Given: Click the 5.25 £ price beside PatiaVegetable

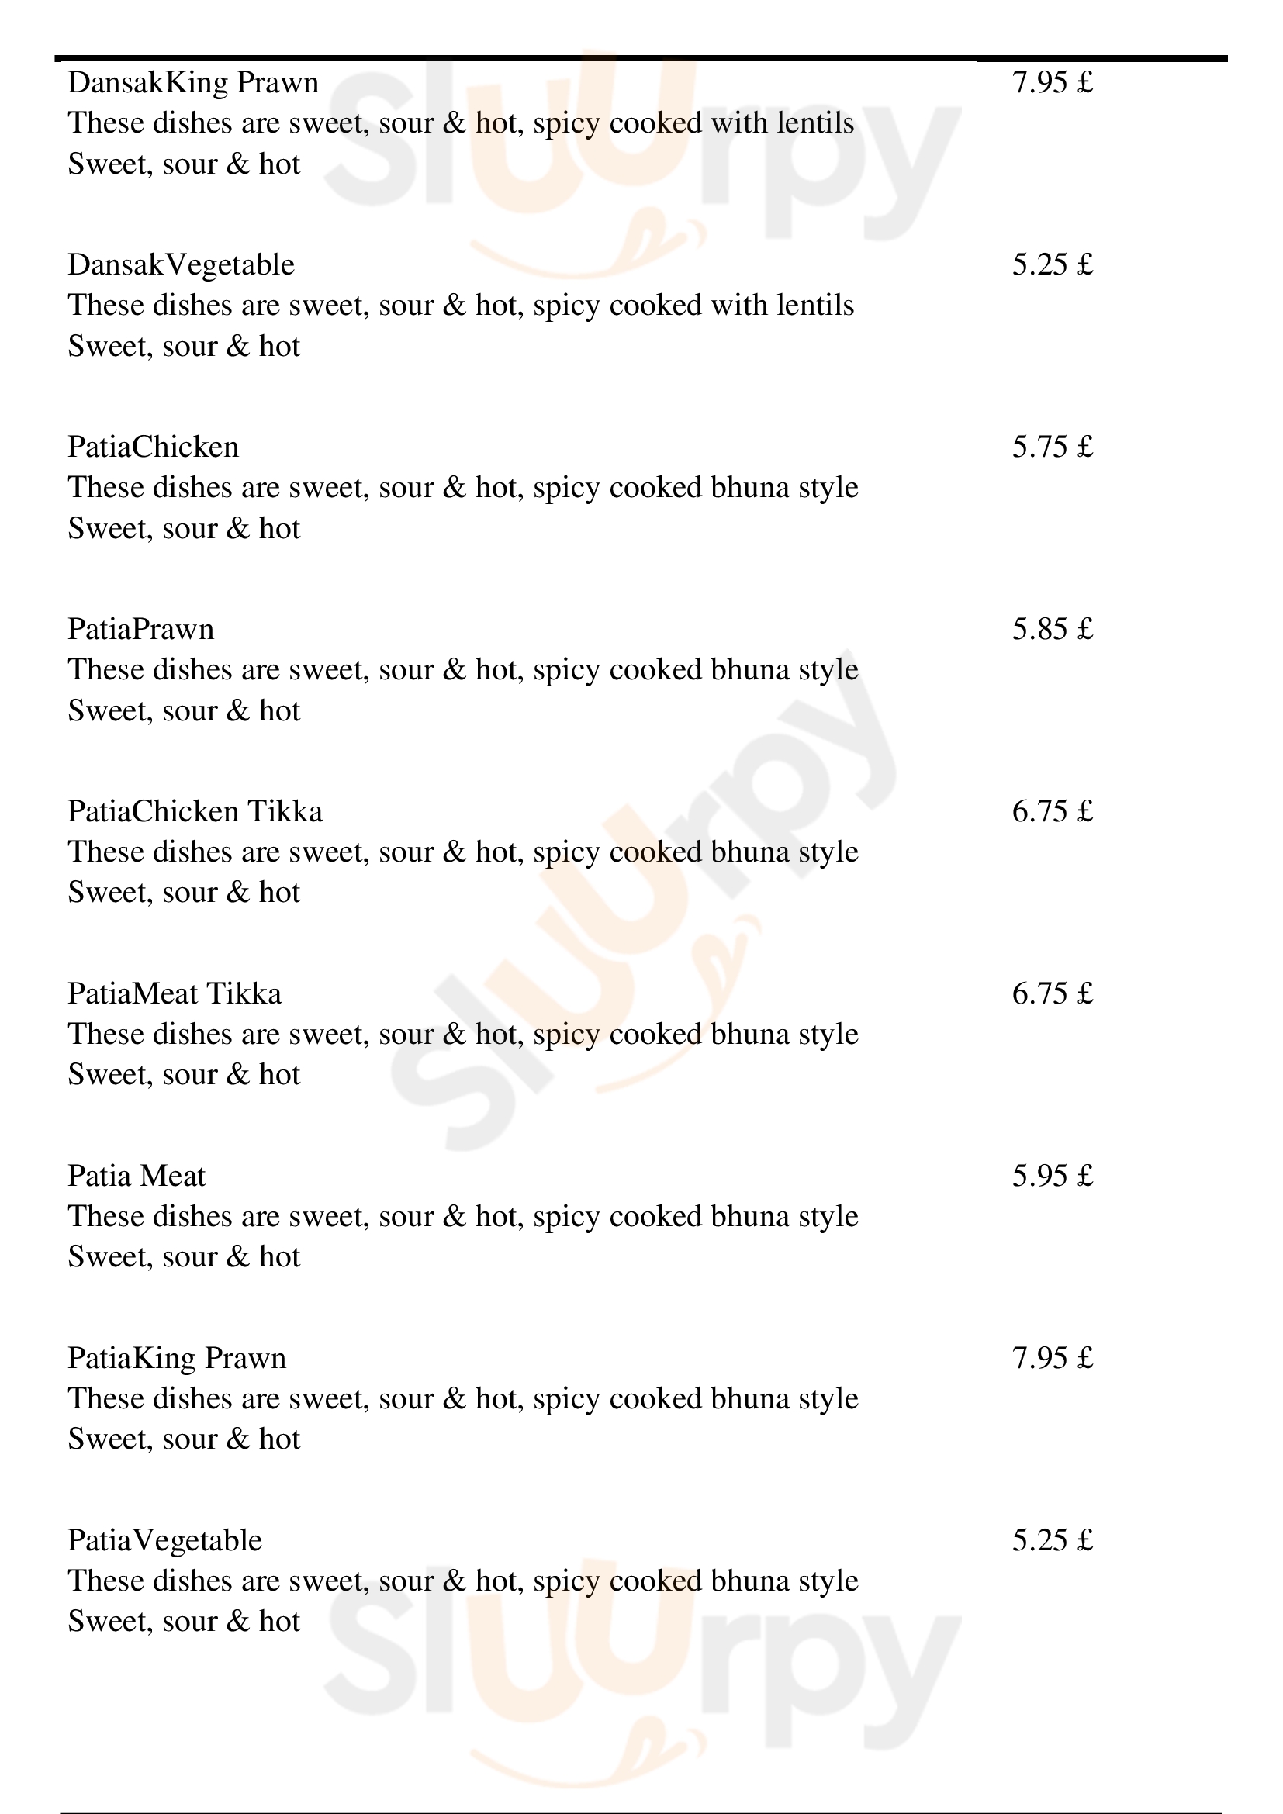Looking at the screenshot, I should coord(1053,1540).
